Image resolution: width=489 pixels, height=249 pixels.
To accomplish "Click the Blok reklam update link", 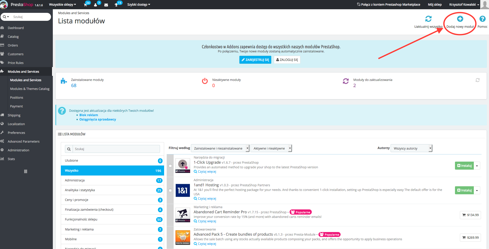I will pyautogui.click(x=89, y=115).
